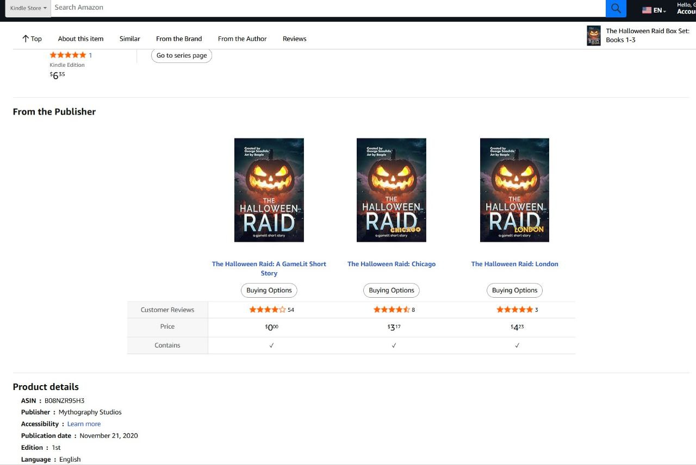Click The Halloween Raid Box Set: Books 1-3 title
Screen dimensions: 696x465
[x=648, y=35]
